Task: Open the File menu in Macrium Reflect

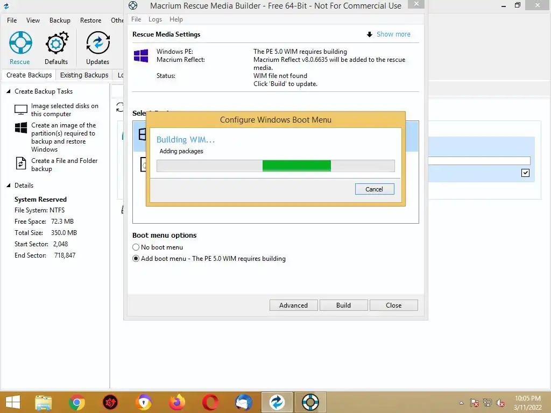Action: pos(12,20)
